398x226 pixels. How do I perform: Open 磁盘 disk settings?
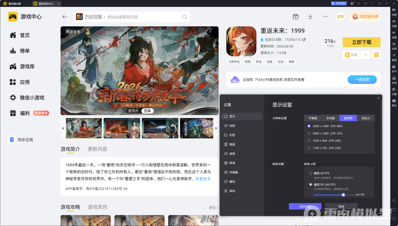point(242,145)
